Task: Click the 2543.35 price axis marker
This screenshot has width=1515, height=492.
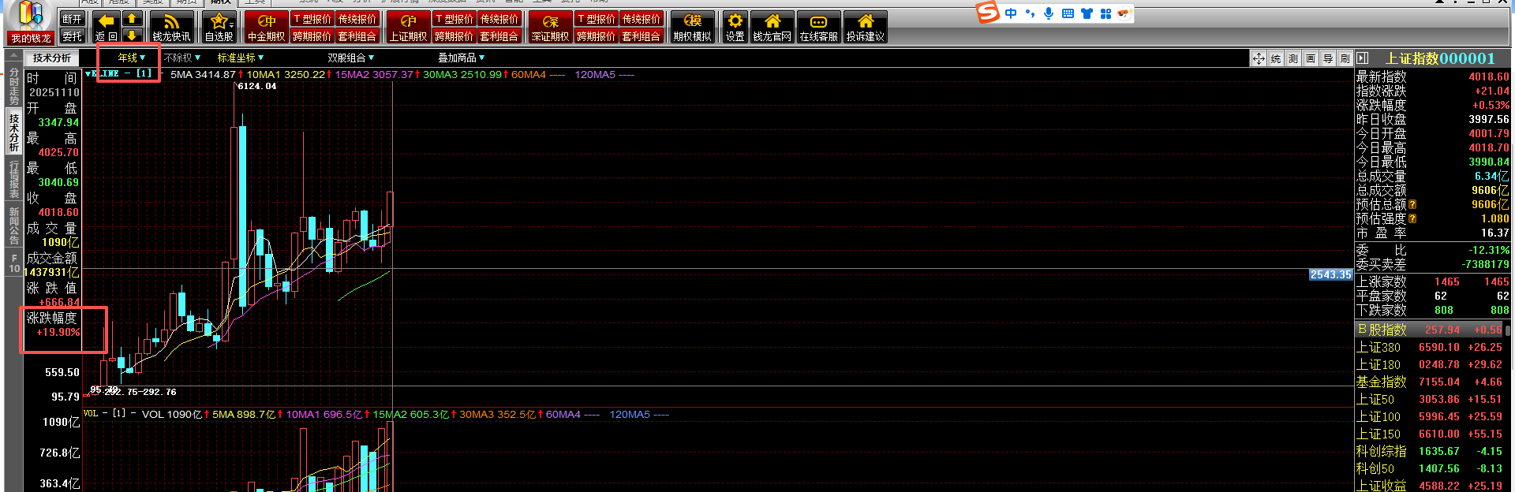Action: point(1330,274)
